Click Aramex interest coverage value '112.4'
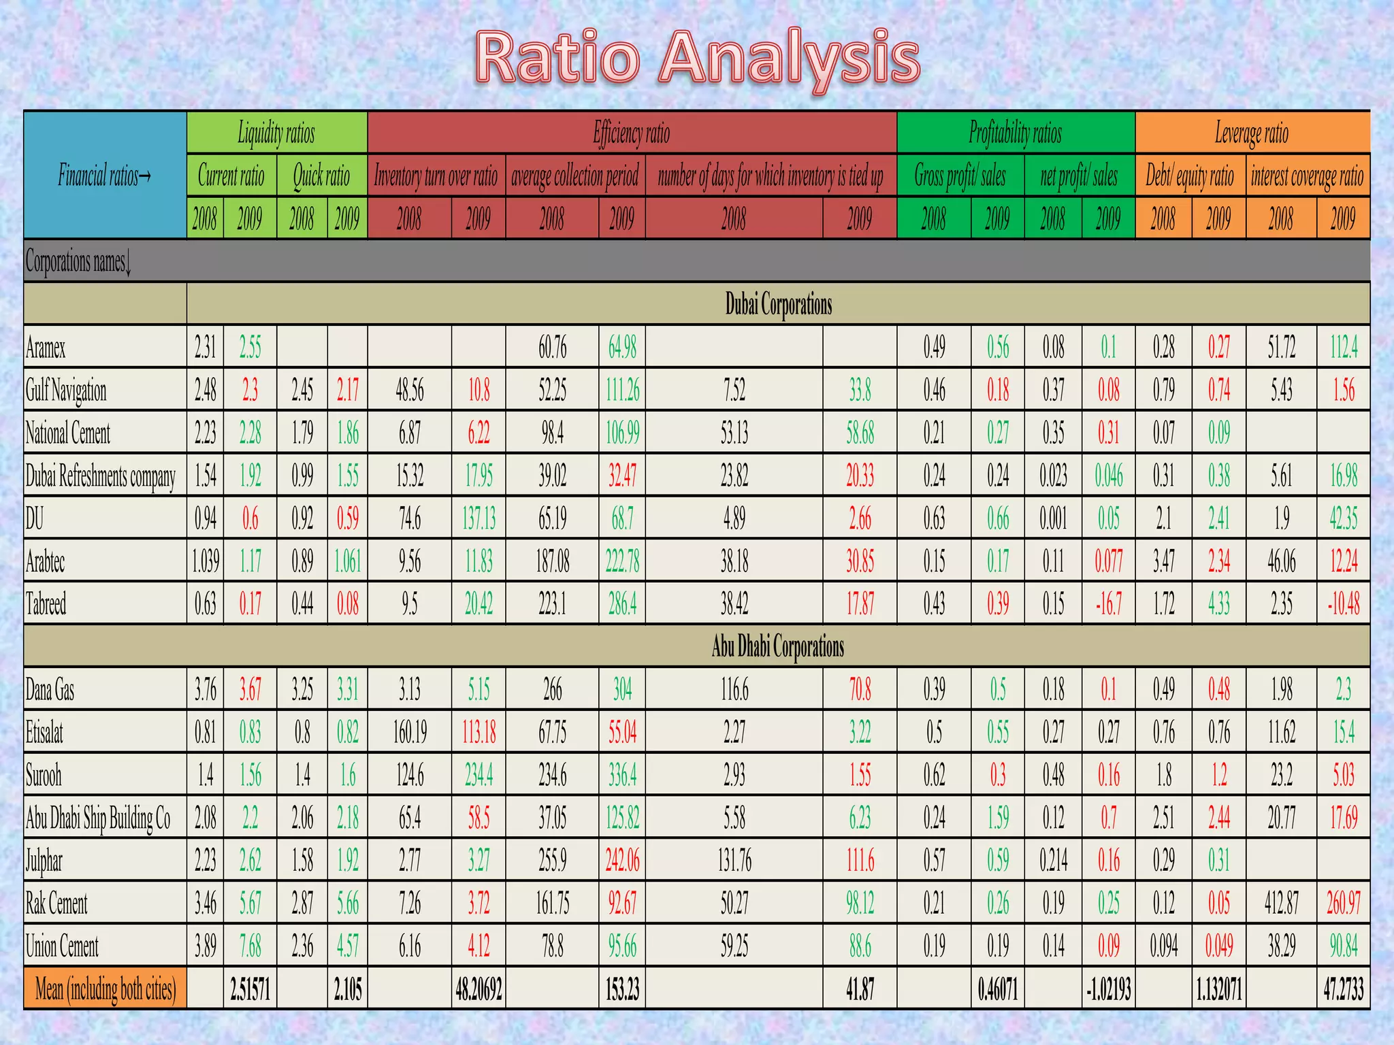The height and width of the screenshot is (1045, 1394). click(x=1344, y=347)
